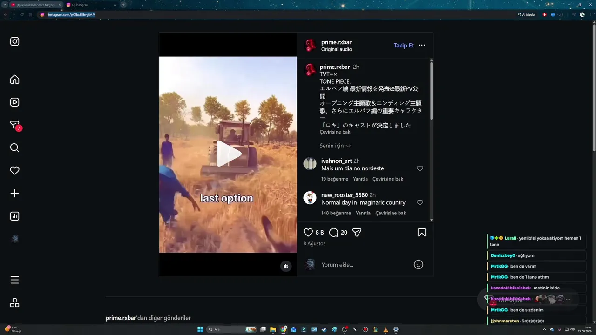
Task: Share the post with send icon
Action: pos(357,233)
